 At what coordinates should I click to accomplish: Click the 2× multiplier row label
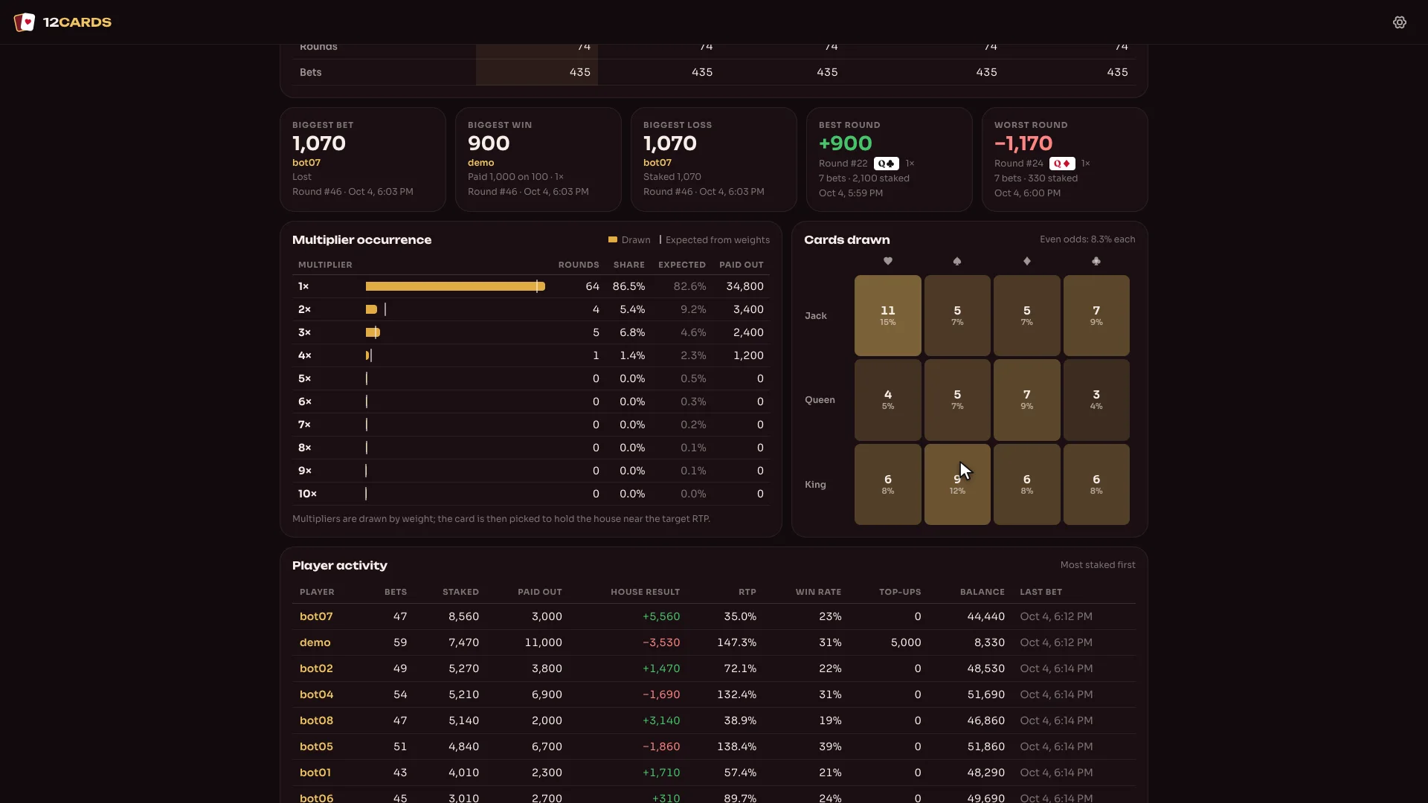(x=304, y=309)
